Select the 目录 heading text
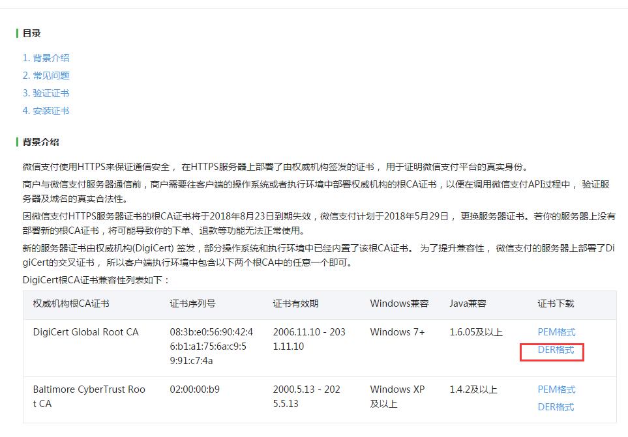The height and width of the screenshot is (437, 628). 32,33
